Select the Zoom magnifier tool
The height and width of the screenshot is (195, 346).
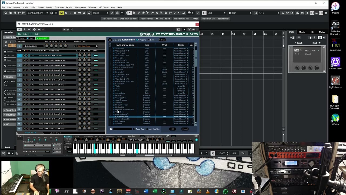(161, 13)
